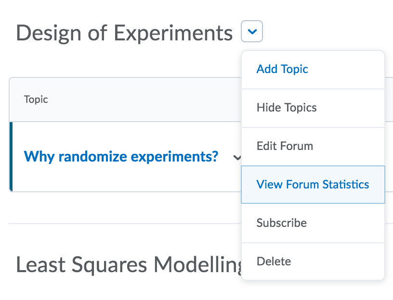Image resolution: width=393 pixels, height=300 pixels.
Task: Click empty area below topic title in row
Action: coord(120,180)
